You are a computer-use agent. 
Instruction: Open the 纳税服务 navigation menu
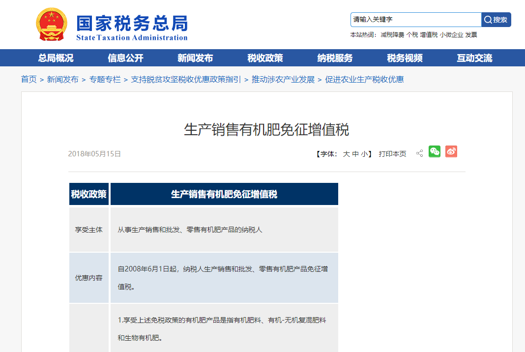tap(335, 58)
